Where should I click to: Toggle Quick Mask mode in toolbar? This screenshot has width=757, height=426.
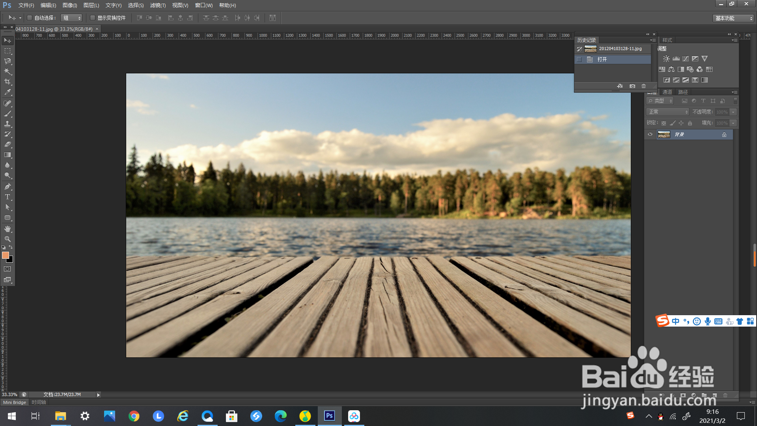(7, 269)
